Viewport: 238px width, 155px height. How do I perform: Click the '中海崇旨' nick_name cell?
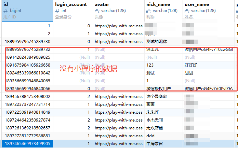[155, 144]
